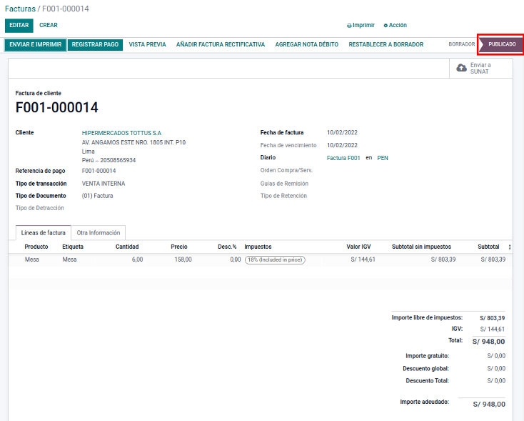Open the HIPERMERCADOS TOTTUS S.A client link
Screen dimensions: 524x421
[x=121, y=133]
